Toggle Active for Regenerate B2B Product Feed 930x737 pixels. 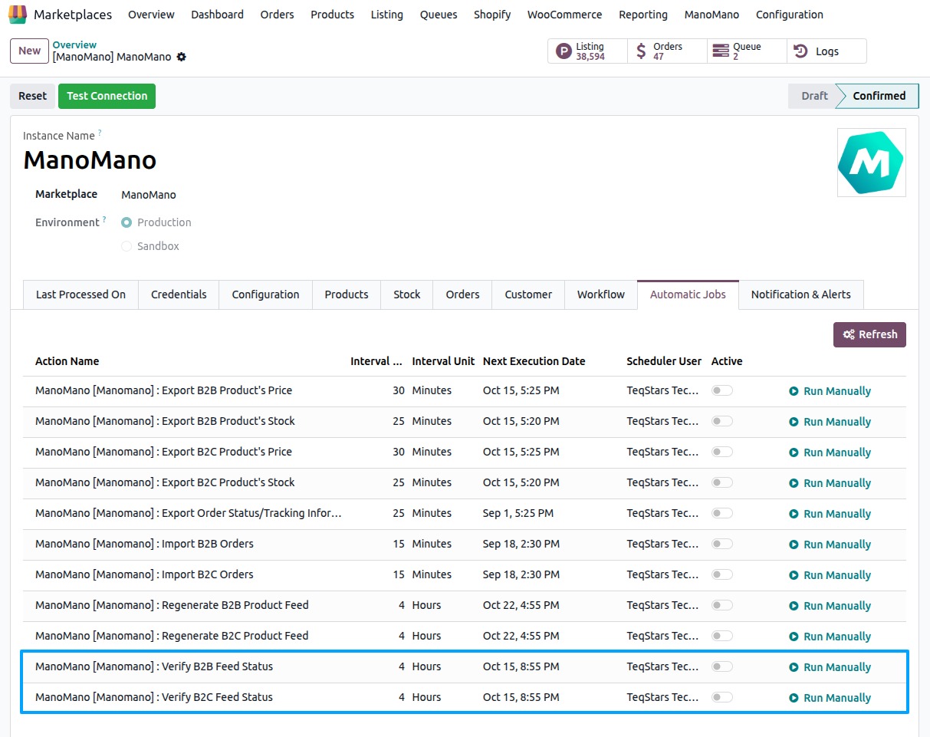[x=722, y=605]
